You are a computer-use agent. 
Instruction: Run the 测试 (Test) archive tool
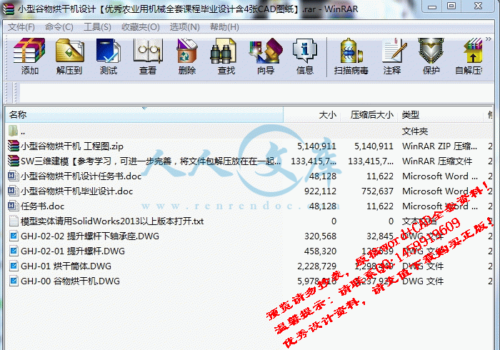tap(109, 51)
